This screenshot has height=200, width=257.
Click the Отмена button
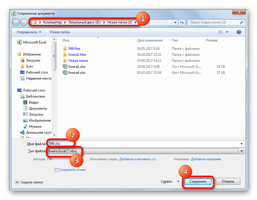(228, 181)
